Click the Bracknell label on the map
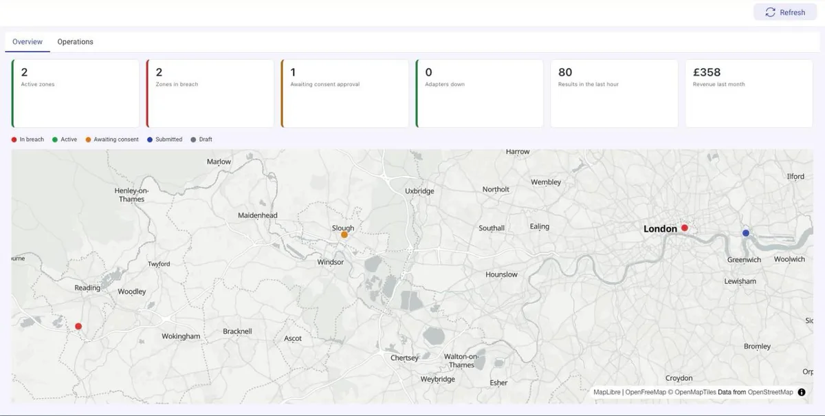 237,331
